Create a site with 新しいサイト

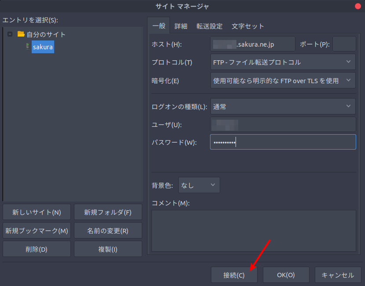(37, 212)
